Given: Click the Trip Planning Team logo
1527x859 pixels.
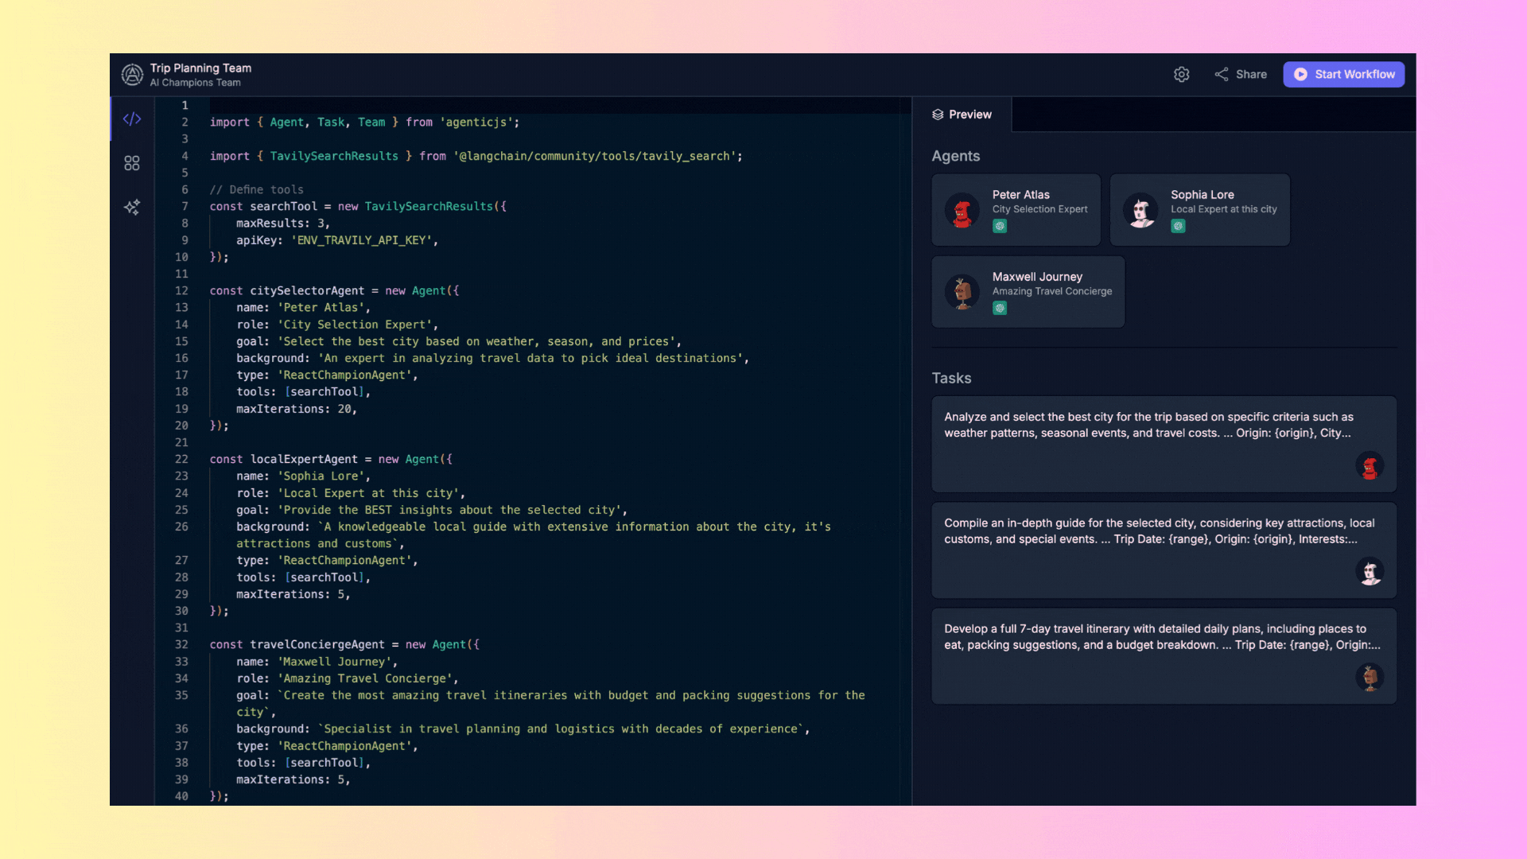Looking at the screenshot, I should pos(130,74).
